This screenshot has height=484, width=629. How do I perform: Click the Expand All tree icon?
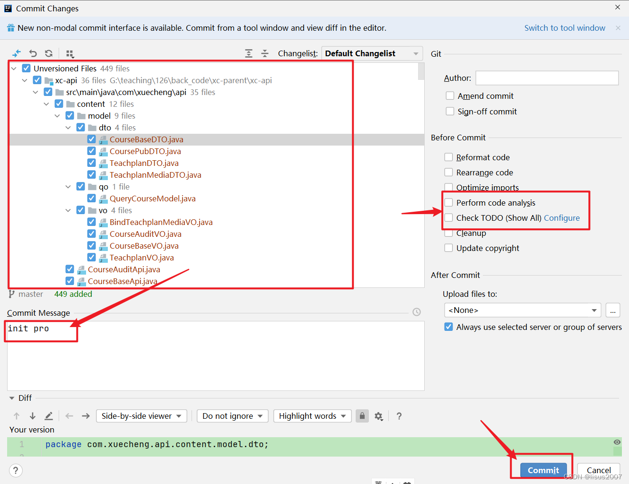249,53
